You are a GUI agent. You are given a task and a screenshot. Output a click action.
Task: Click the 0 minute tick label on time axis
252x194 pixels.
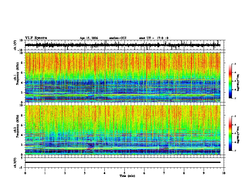tap(25, 173)
